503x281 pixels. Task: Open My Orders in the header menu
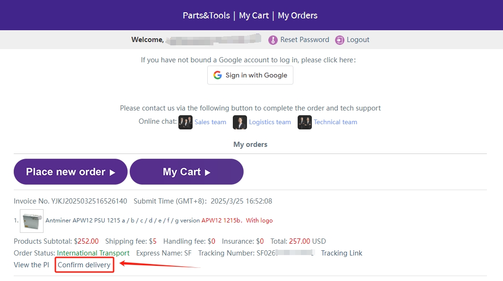[298, 16]
